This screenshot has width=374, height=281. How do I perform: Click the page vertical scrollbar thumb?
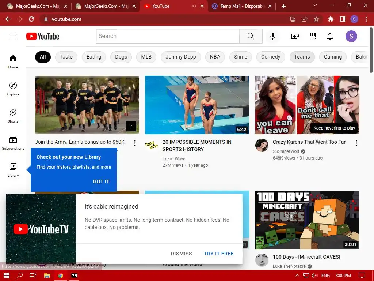371,50
